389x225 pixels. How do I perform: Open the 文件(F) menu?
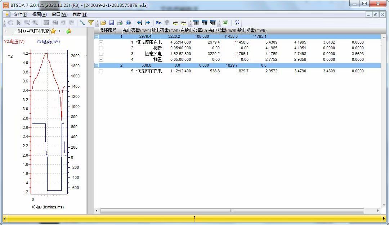tap(20, 14)
